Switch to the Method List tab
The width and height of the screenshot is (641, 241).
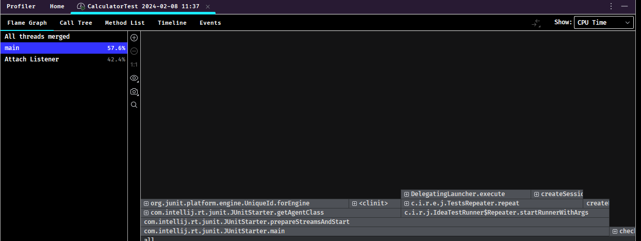[125, 23]
